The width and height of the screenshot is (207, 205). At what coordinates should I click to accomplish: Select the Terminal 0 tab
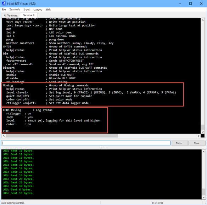(29, 15)
